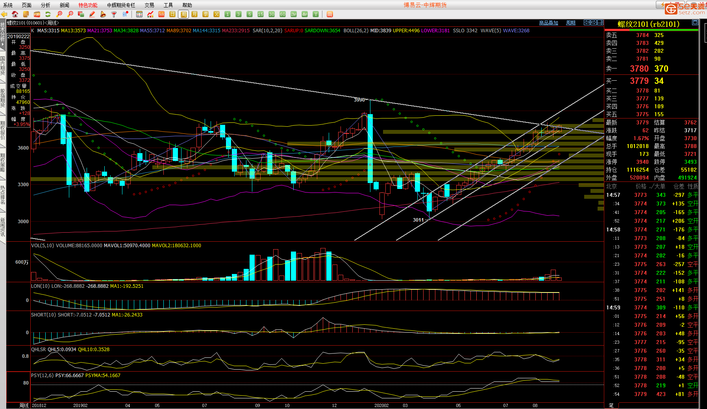Open the 期权策略 sidebar tab

pyautogui.click(x=3, y=162)
